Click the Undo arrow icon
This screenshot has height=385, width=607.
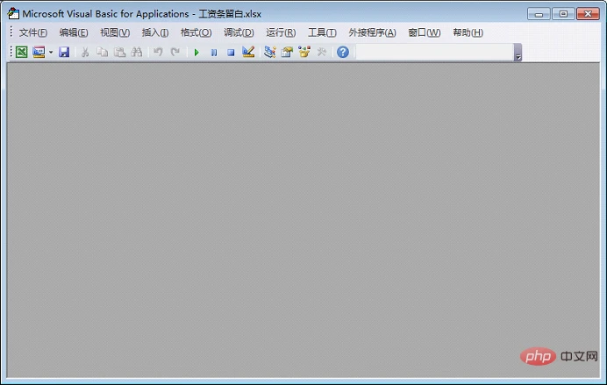click(158, 52)
